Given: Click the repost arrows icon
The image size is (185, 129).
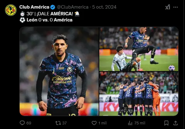Looking at the screenshot, I should point(58,123).
